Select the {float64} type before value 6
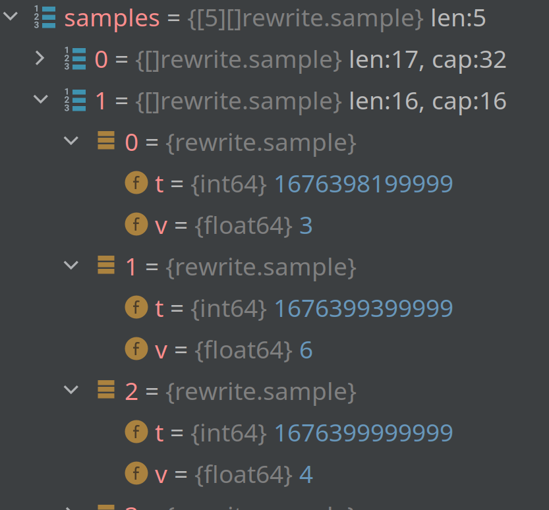This screenshot has width=549, height=510. click(x=243, y=350)
